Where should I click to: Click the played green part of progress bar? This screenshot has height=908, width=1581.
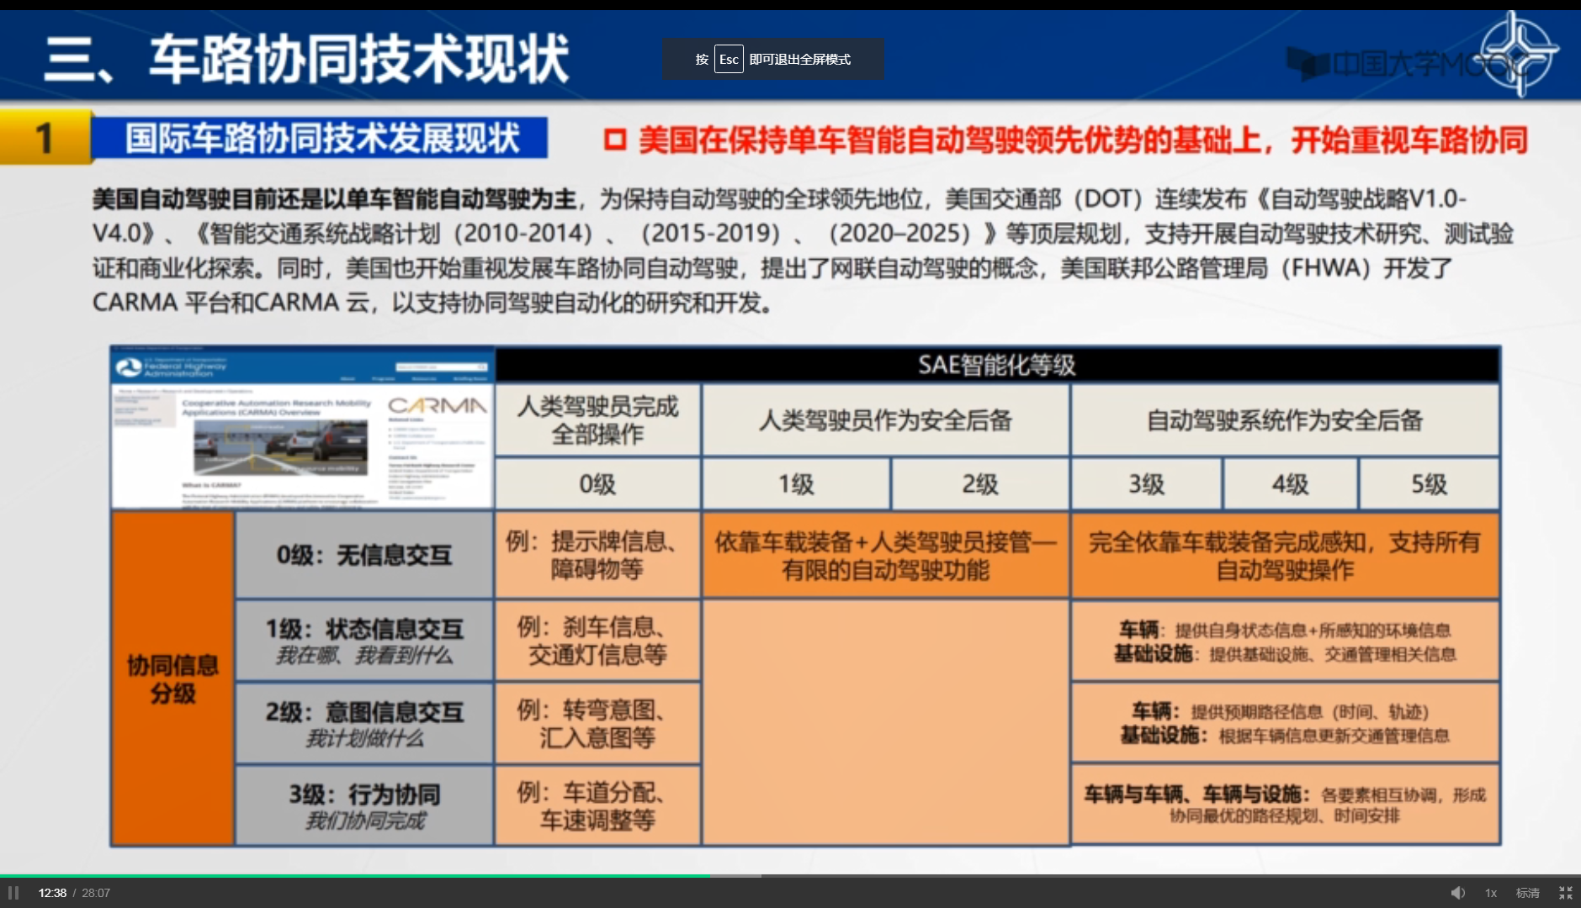pyautogui.click(x=353, y=875)
